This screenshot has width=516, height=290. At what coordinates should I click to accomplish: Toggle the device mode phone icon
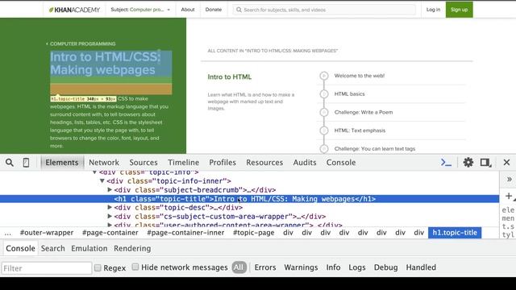tap(26, 163)
